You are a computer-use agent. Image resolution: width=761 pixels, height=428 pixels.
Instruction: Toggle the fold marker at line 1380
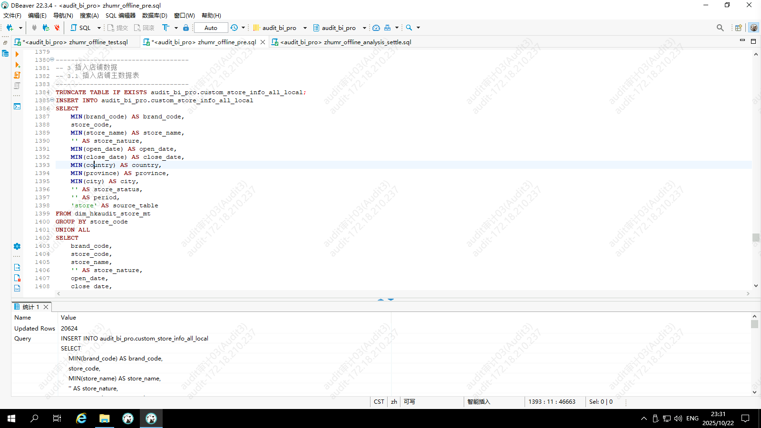[52, 60]
